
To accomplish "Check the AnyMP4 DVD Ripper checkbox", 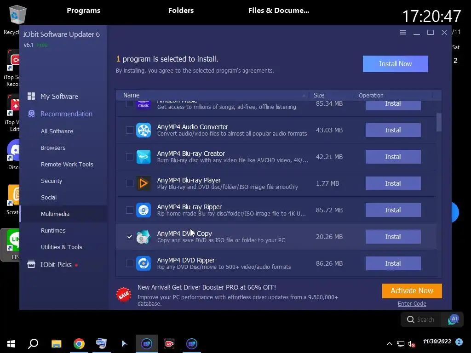I will (x=129, y=263).
